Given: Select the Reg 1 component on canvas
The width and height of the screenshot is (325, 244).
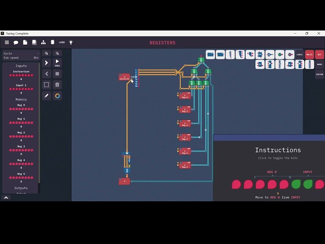Looking at the screenshot, I should coord(185,110).
